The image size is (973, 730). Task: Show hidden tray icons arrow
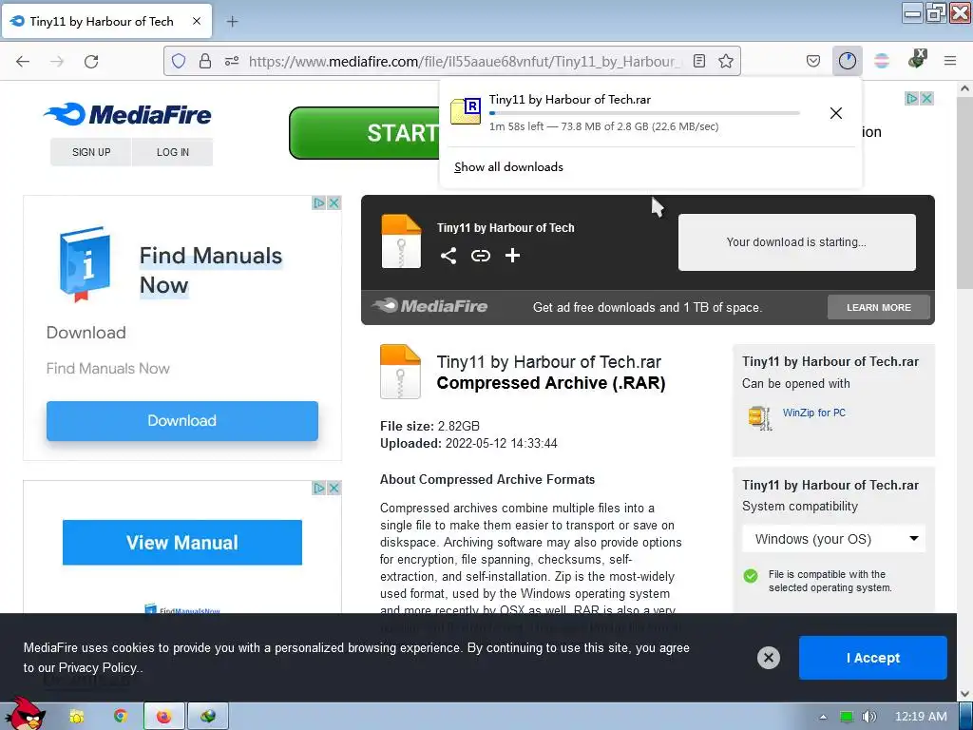tap(823, 717)
